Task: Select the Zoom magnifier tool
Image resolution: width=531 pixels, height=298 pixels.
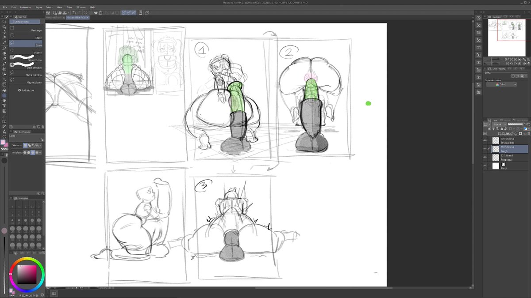Action: (4, 22)
